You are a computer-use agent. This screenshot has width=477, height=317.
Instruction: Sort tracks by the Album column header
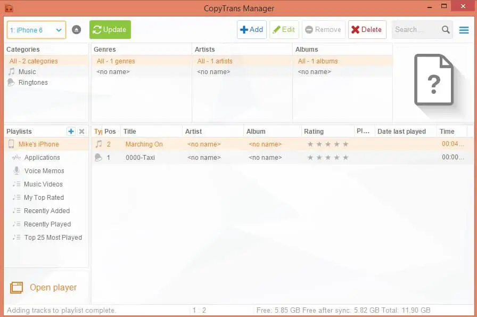tap(273, 131)
